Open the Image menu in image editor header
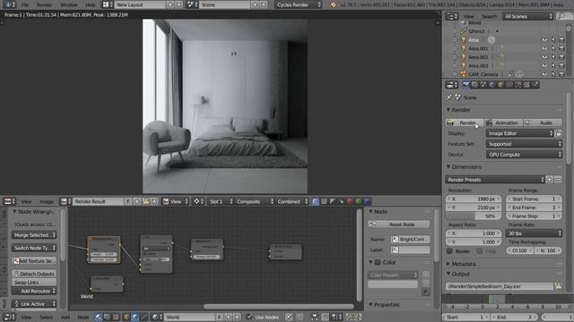The height and width of the screenshot is (322, 574). [x=47, y=201]
